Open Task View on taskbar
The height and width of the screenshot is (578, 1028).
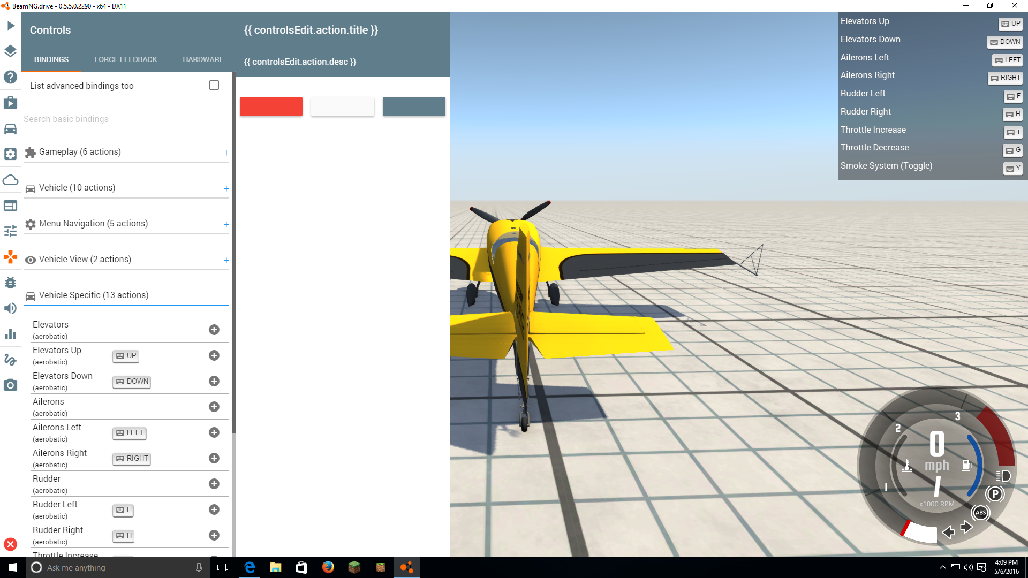click(223, 567)
